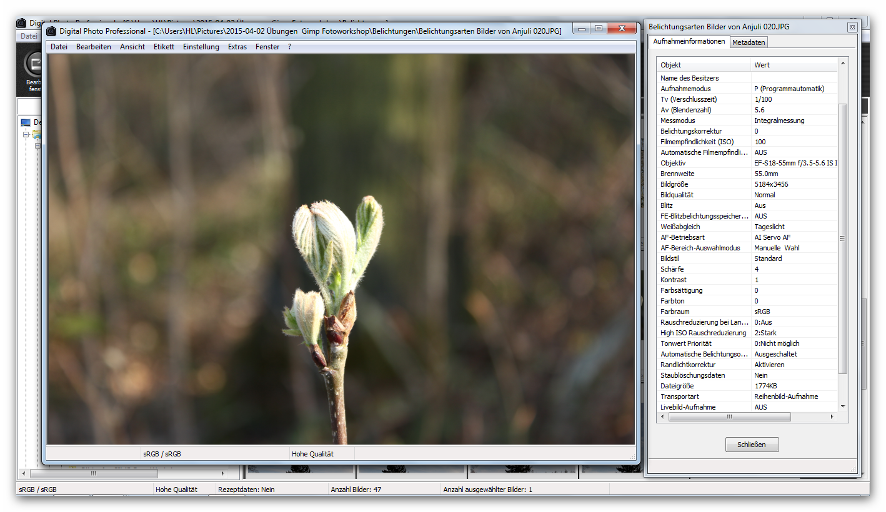Open Datei menu in the background main window
Screen dimensions: 886x512
click(x=29, y=36)
